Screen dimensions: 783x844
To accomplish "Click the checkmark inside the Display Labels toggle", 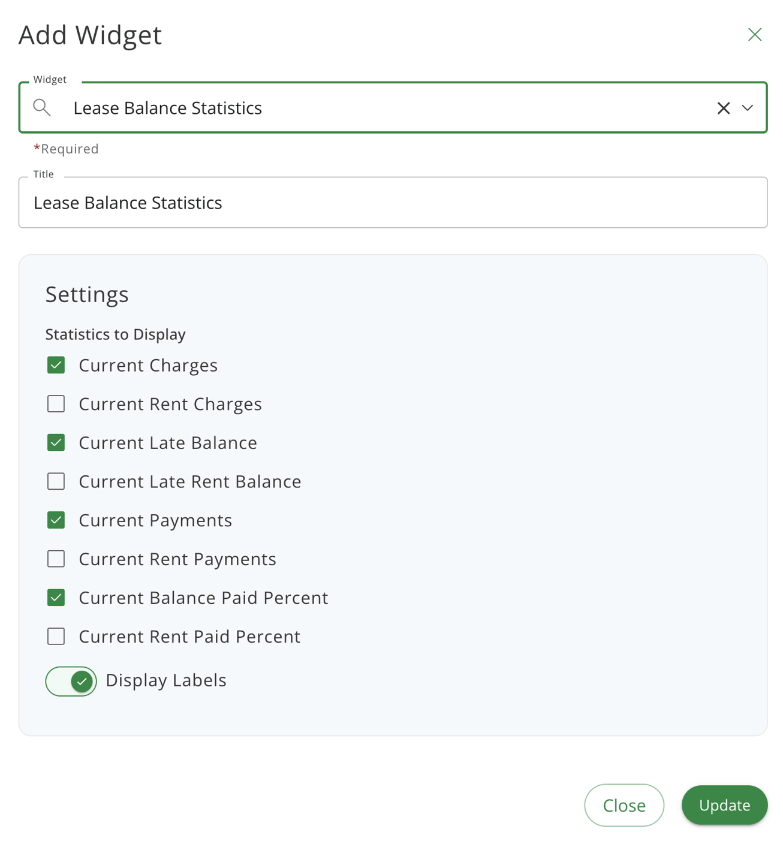I will click(82, 681).
